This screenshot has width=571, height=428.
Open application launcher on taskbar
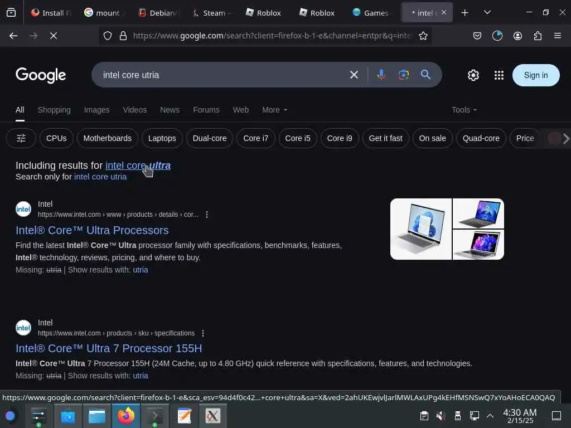[x=10, y=416]
